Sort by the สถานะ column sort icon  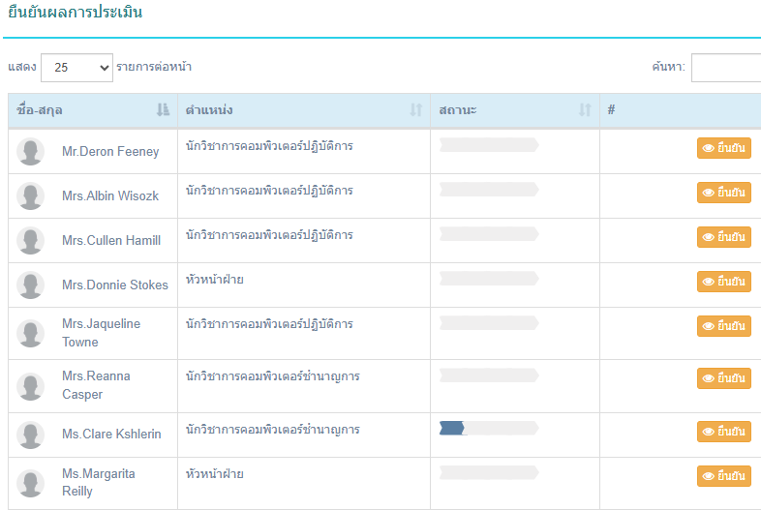click(585, 110)
